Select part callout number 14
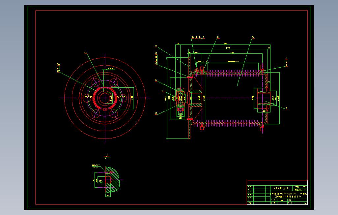The image size is (338, 215). (156, 60)
